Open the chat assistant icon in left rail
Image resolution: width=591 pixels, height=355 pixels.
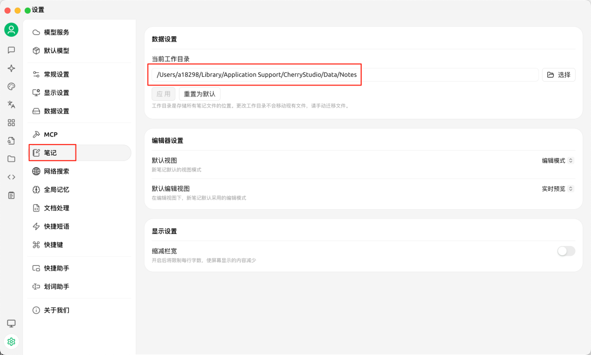point(11,50)
